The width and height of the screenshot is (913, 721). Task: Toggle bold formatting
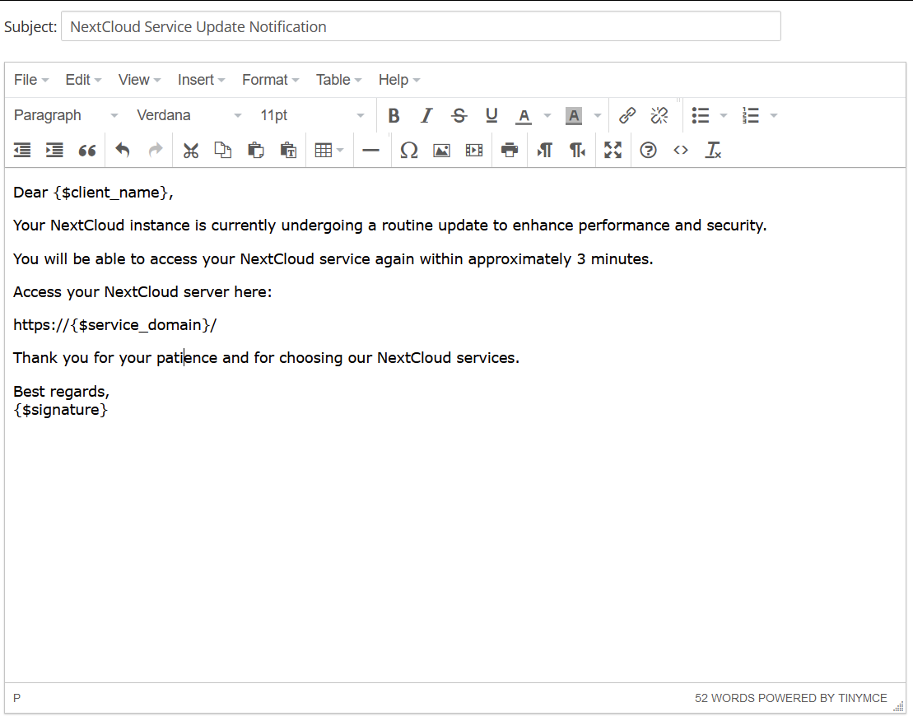394,115
